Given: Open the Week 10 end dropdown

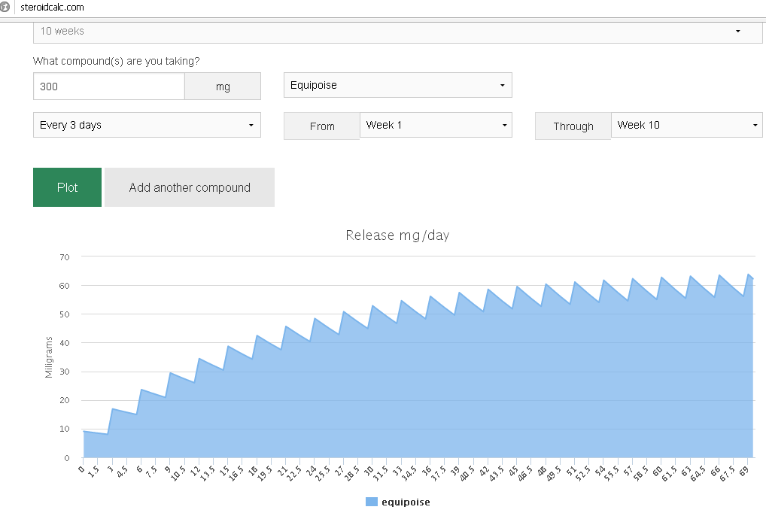Looking at the screenshot, I should coord(686,125).
